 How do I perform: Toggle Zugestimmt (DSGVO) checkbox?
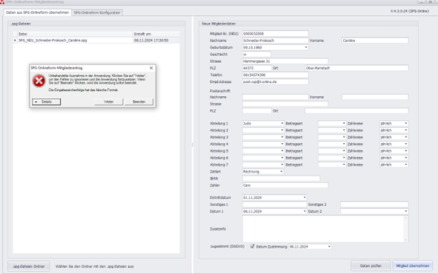pos(253,247)
